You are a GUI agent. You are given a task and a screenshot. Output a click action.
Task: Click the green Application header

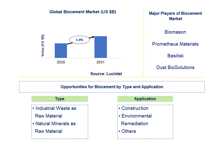tap(145, 99)
